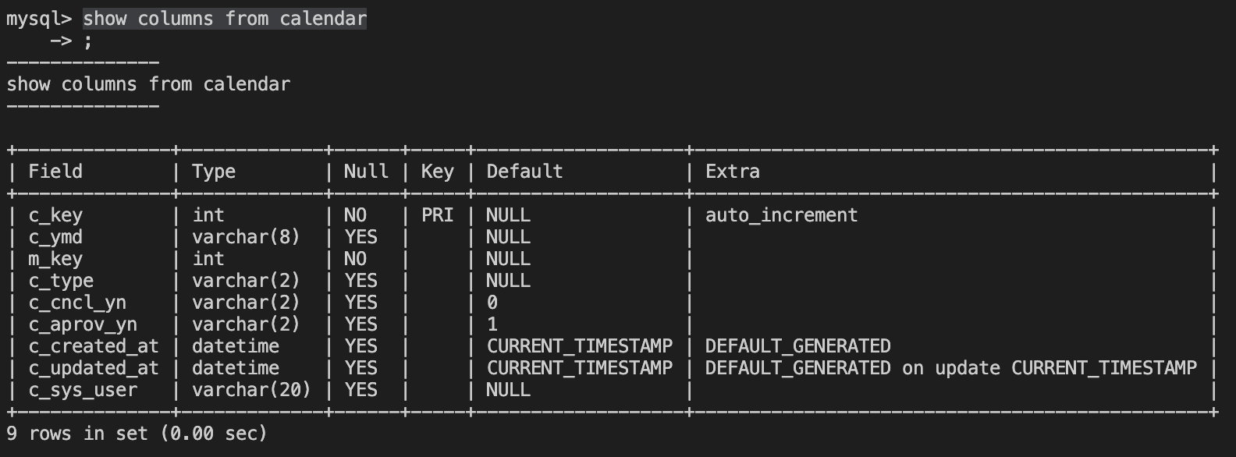Click the Default column header

pos(524,172)
